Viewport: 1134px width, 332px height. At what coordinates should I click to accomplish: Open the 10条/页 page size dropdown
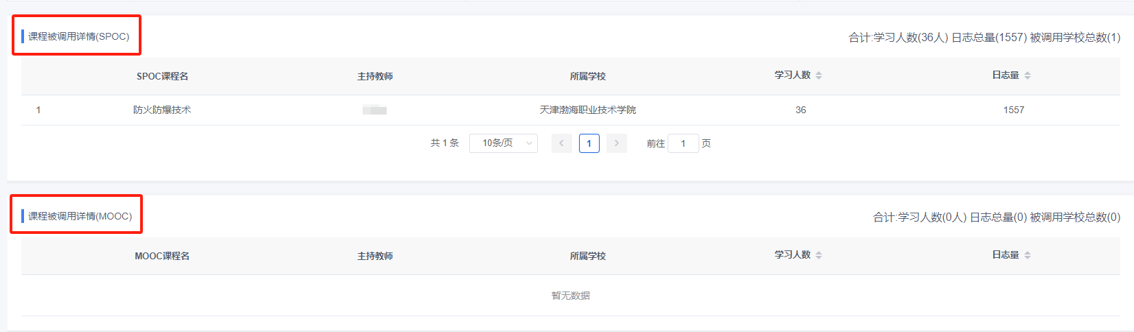503,143
